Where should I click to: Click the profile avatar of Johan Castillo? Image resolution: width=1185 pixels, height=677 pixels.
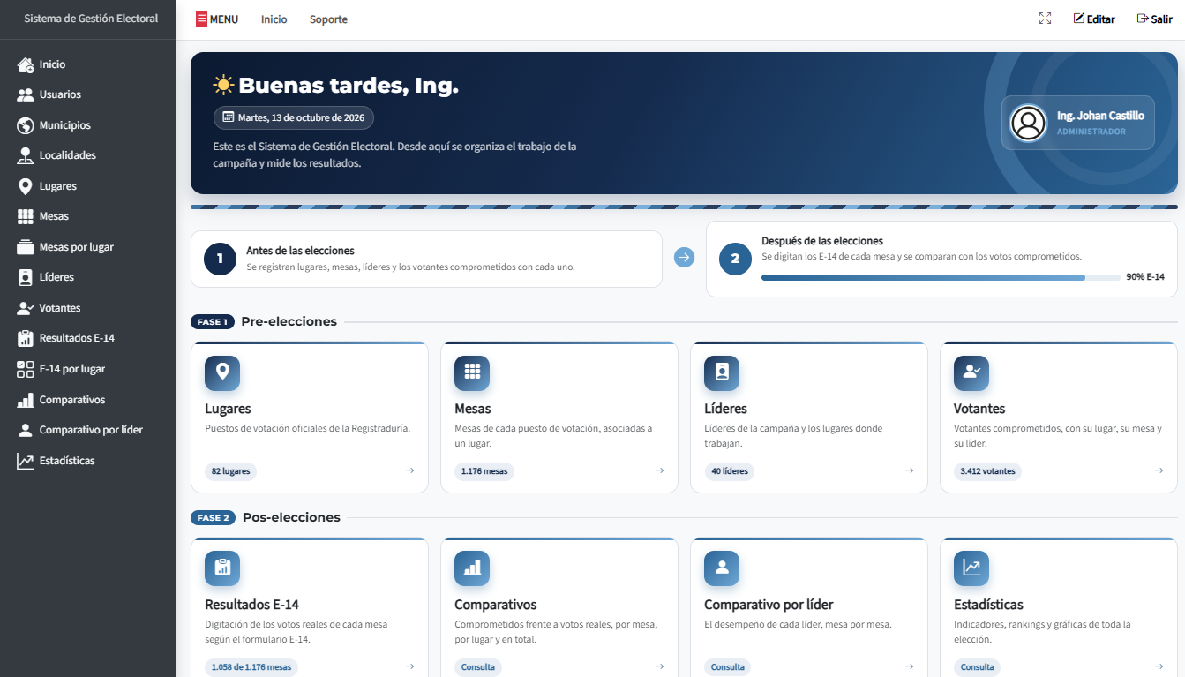click(x=1028, y=123)
